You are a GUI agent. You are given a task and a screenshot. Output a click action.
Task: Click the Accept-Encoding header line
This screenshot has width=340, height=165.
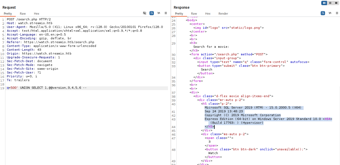coord(39,38)
